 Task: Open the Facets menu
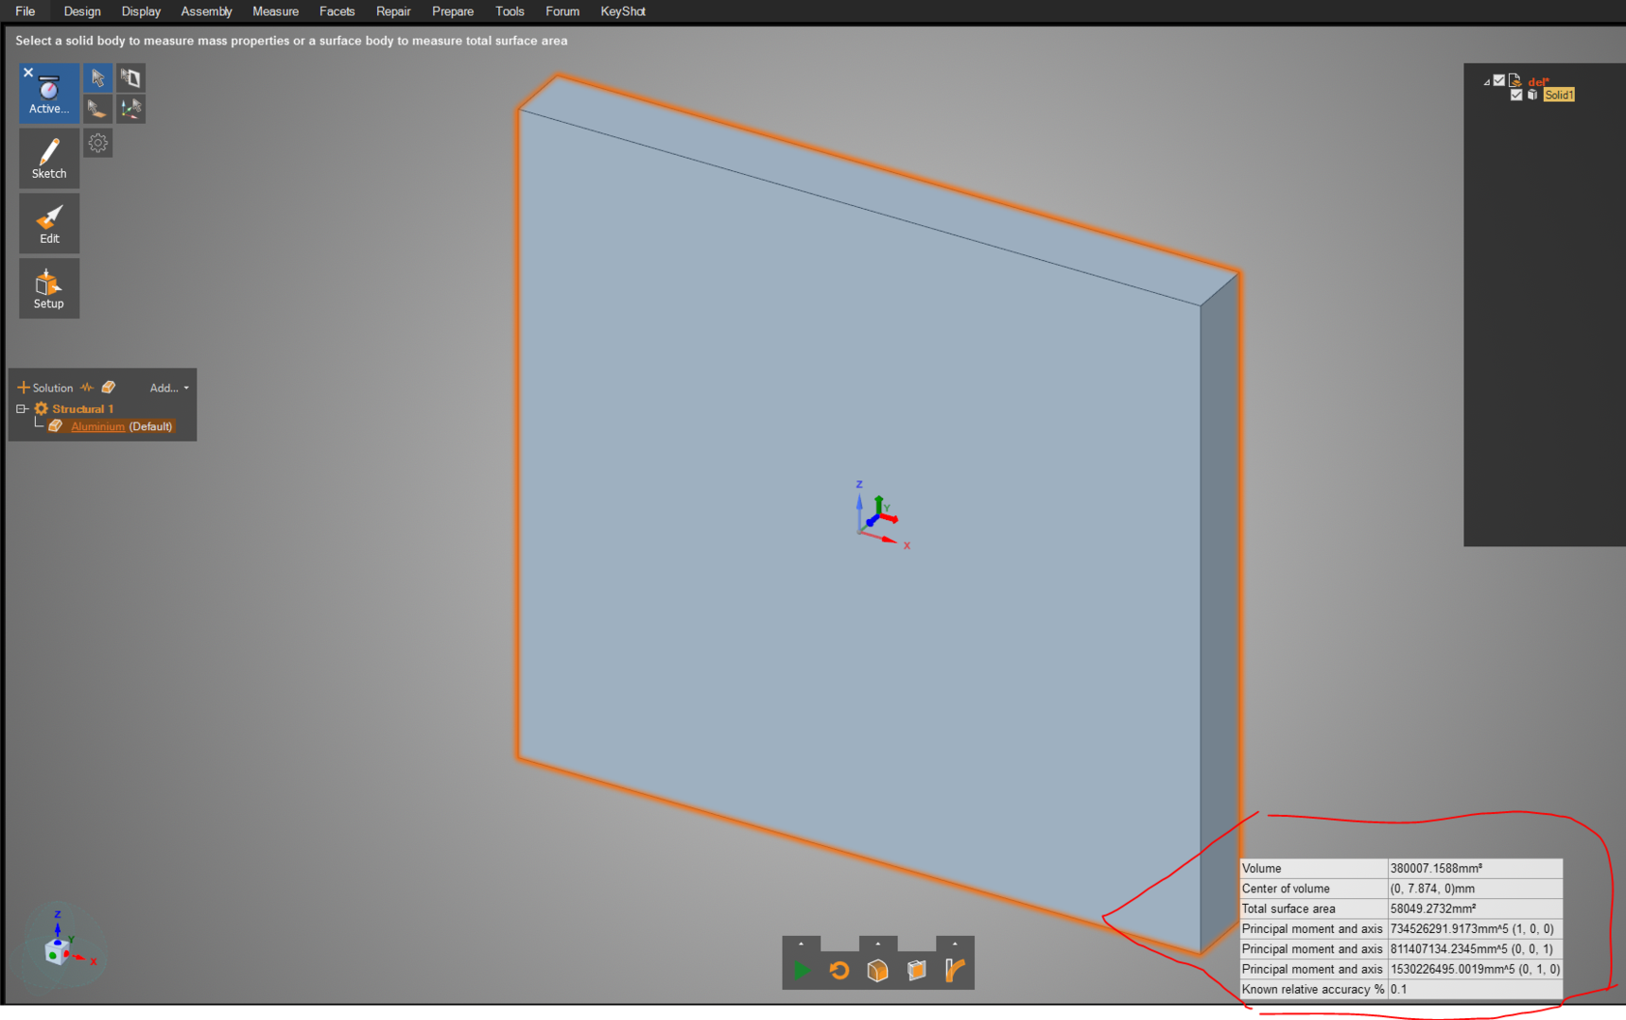coord(337,11)
